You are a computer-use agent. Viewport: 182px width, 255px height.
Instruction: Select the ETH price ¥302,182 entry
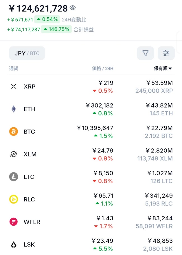(x=99, y=106)
